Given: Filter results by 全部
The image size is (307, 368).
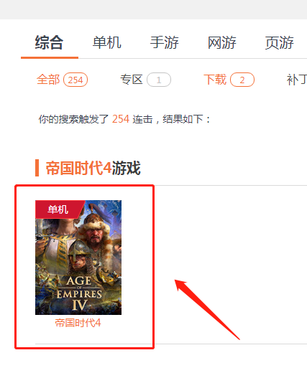Looking at the screenshot, I should pos(48,80).
